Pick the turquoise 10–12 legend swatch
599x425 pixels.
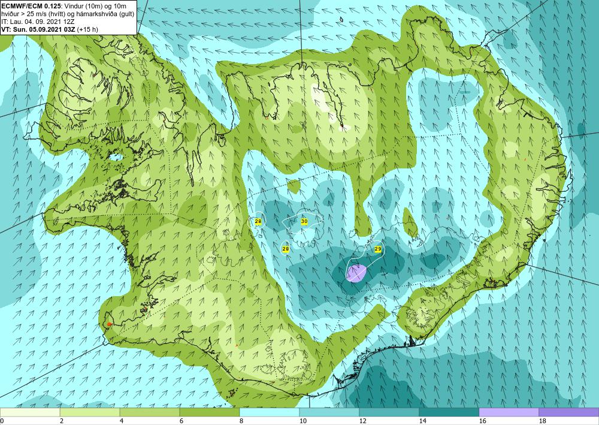point(329,412)
